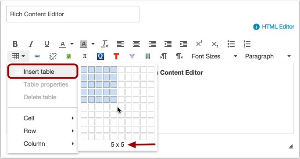Click the remove link icon
This screenshot has height=159, width=300.
tap(53, 56)
